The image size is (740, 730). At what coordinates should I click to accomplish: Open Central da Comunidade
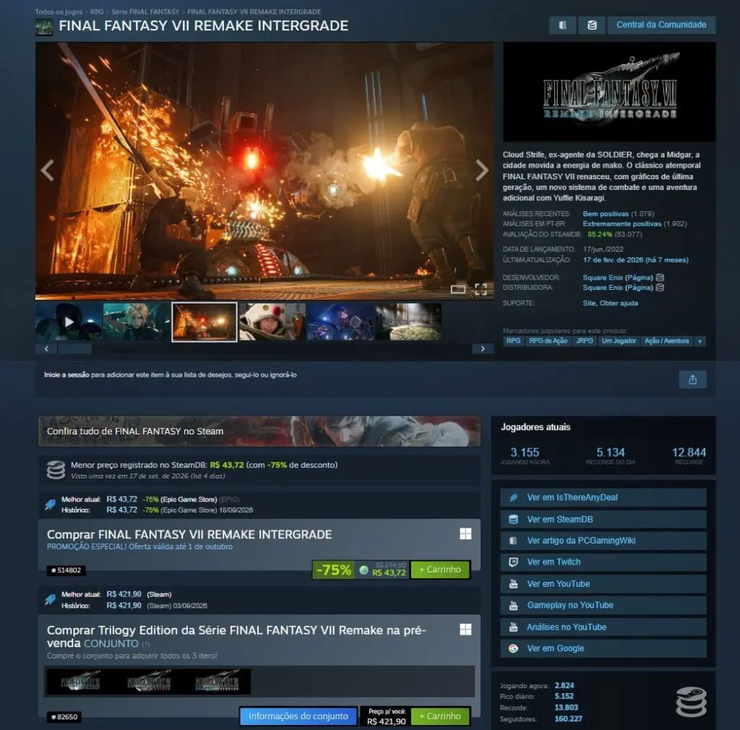click(661, 25)
